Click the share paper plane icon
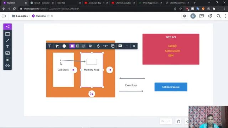The image size is (228, 128). click(x=210, y=16)
